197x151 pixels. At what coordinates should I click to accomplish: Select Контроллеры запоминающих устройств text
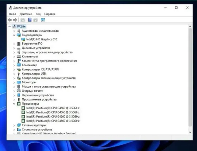point(49,78)
